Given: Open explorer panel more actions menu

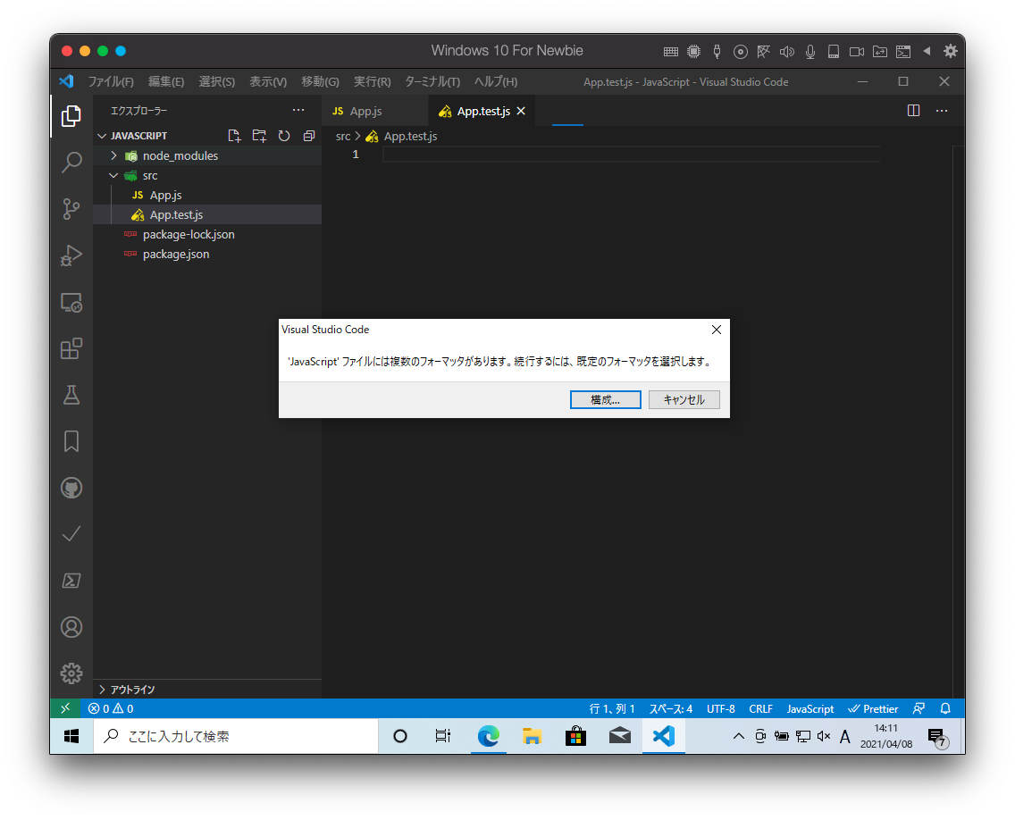Looking at the screenshot, I should [298, 111].
